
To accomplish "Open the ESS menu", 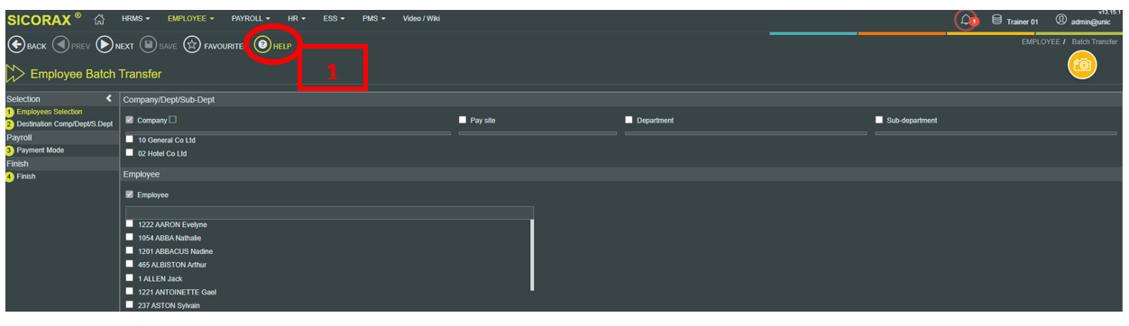I will (334, 18).
